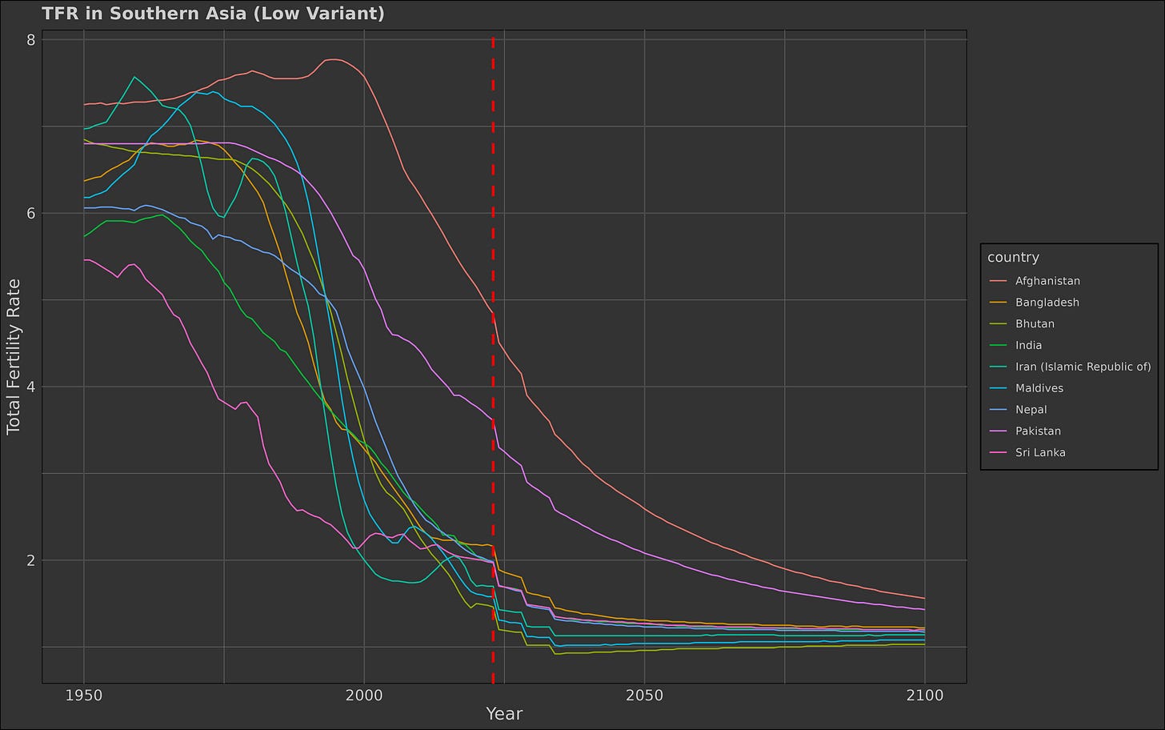Select Bangladesh in the legend
Viewport: 1165px width, 730px height.
point(1047,303)
